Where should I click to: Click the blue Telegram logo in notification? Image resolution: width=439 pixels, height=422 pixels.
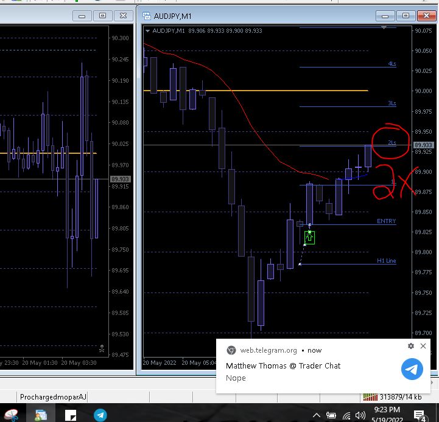pos(412,369)
